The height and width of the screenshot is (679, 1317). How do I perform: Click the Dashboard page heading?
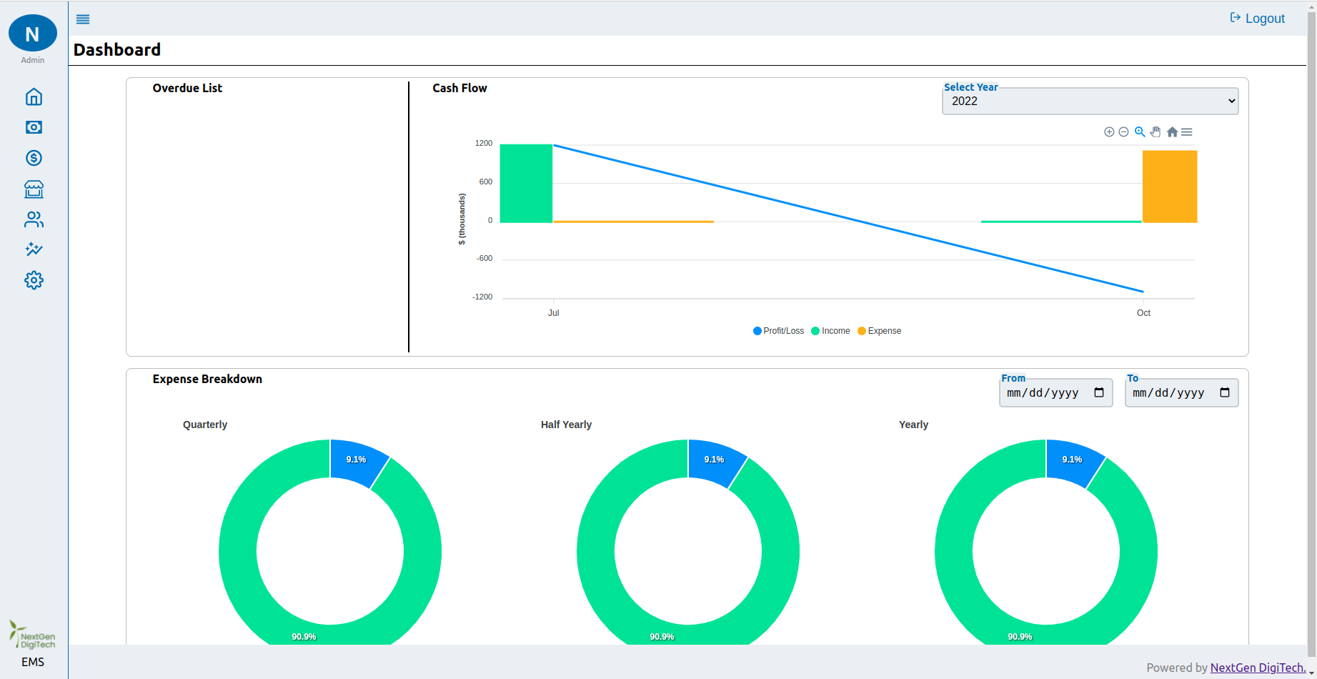[x=117, y=50]
